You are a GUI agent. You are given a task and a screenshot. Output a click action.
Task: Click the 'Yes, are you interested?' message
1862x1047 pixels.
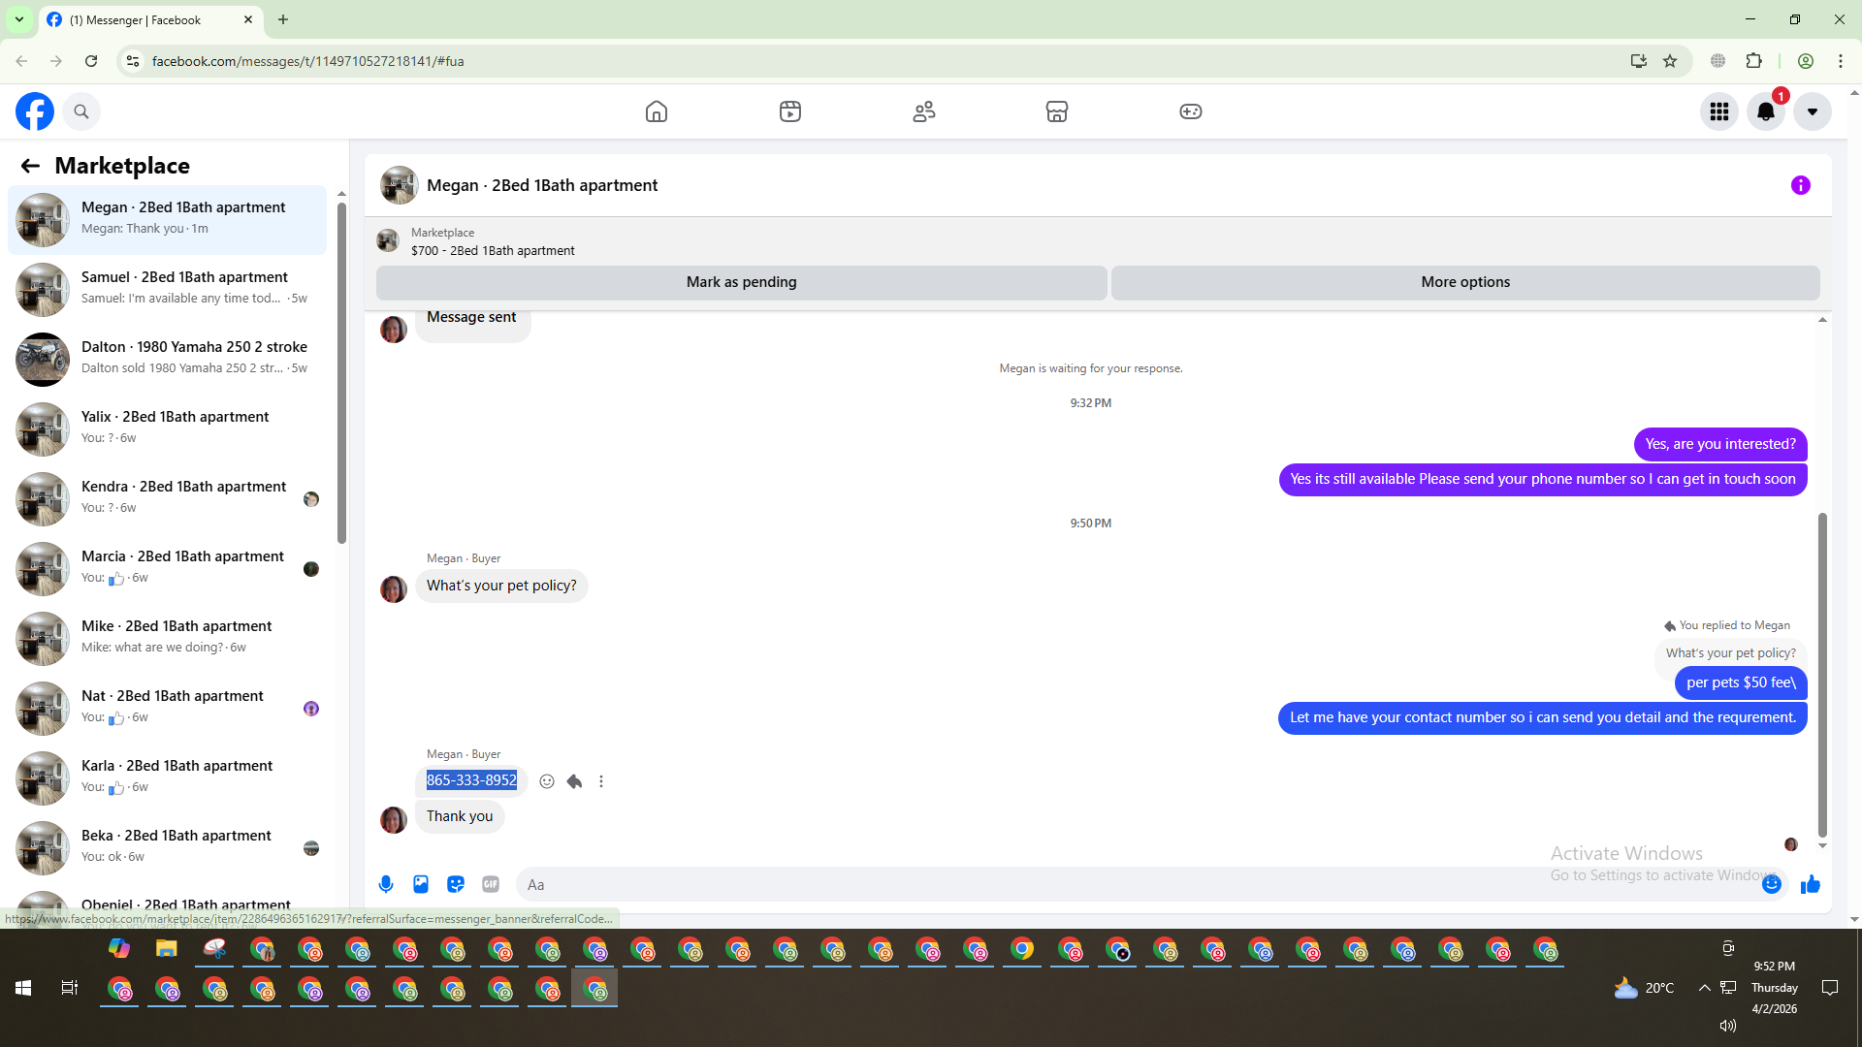[1720, 444]
